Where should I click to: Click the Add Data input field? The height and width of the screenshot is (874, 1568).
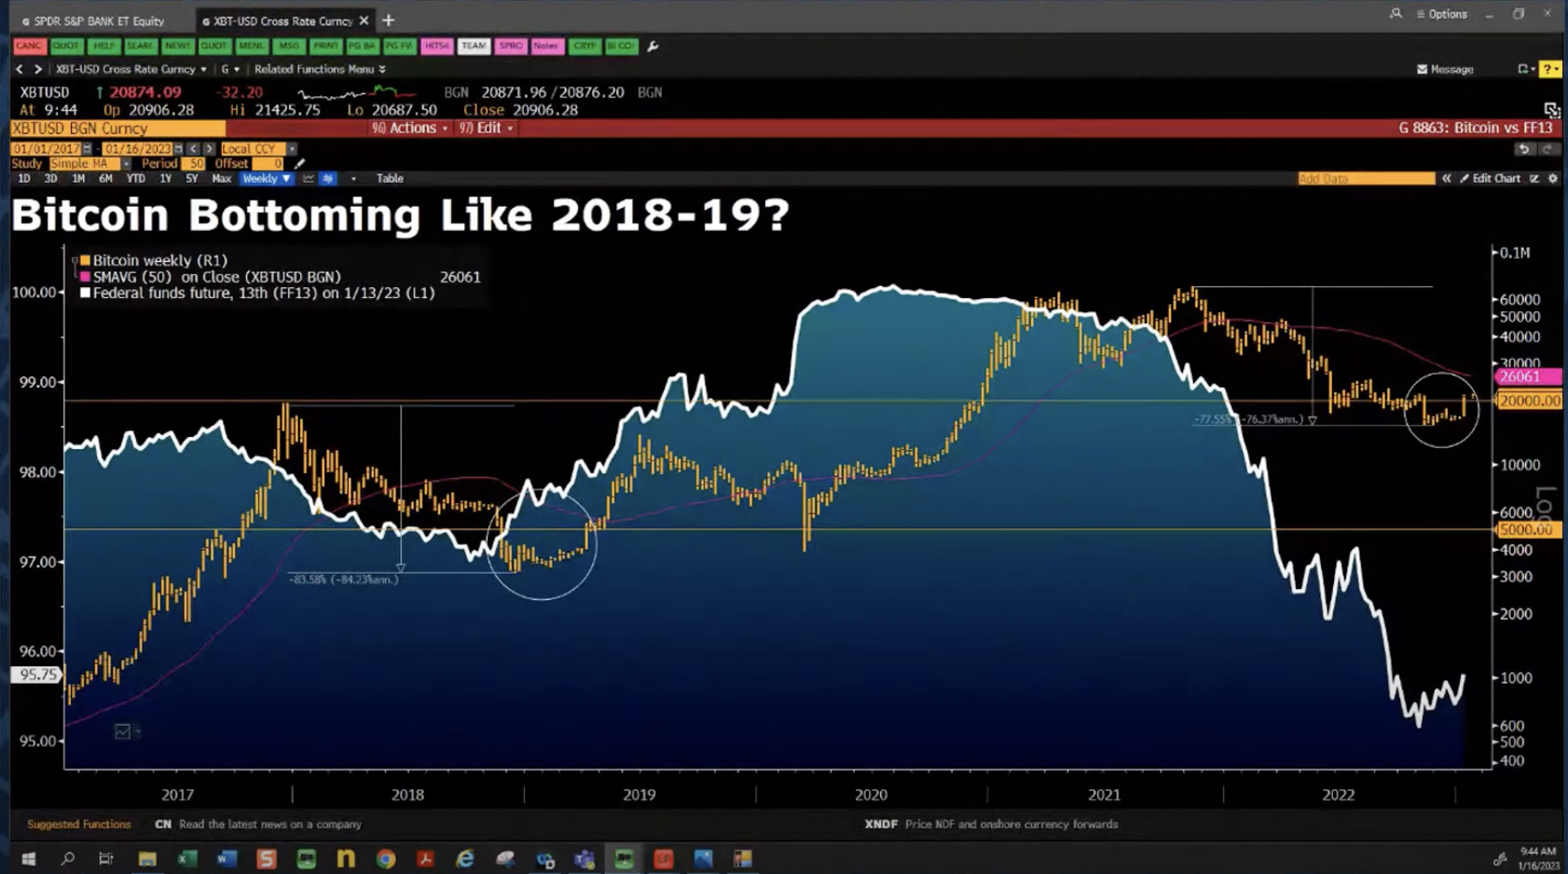click(1366, 178)
